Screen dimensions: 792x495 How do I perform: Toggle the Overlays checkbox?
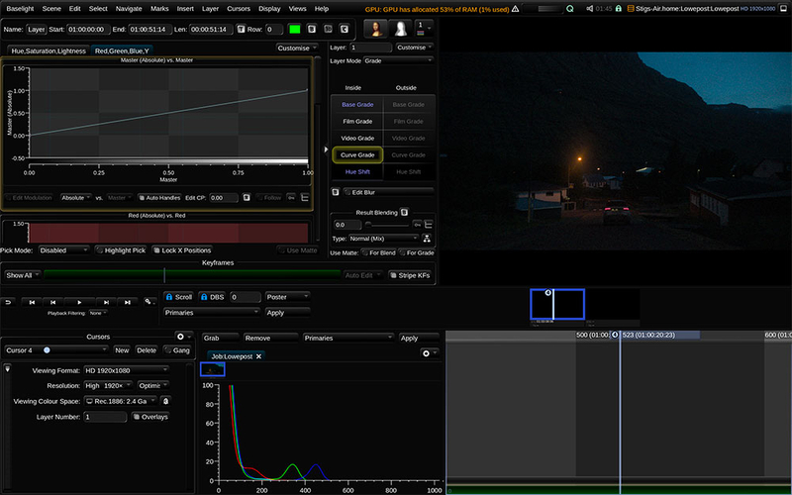point(150,417)
